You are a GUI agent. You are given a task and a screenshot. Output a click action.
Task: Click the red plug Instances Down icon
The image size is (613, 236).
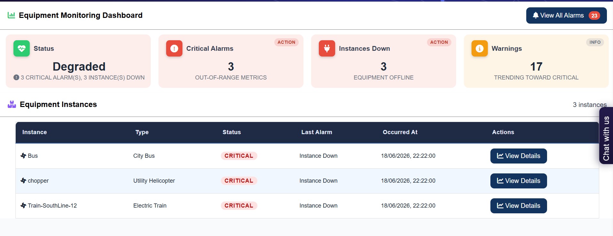327,49
